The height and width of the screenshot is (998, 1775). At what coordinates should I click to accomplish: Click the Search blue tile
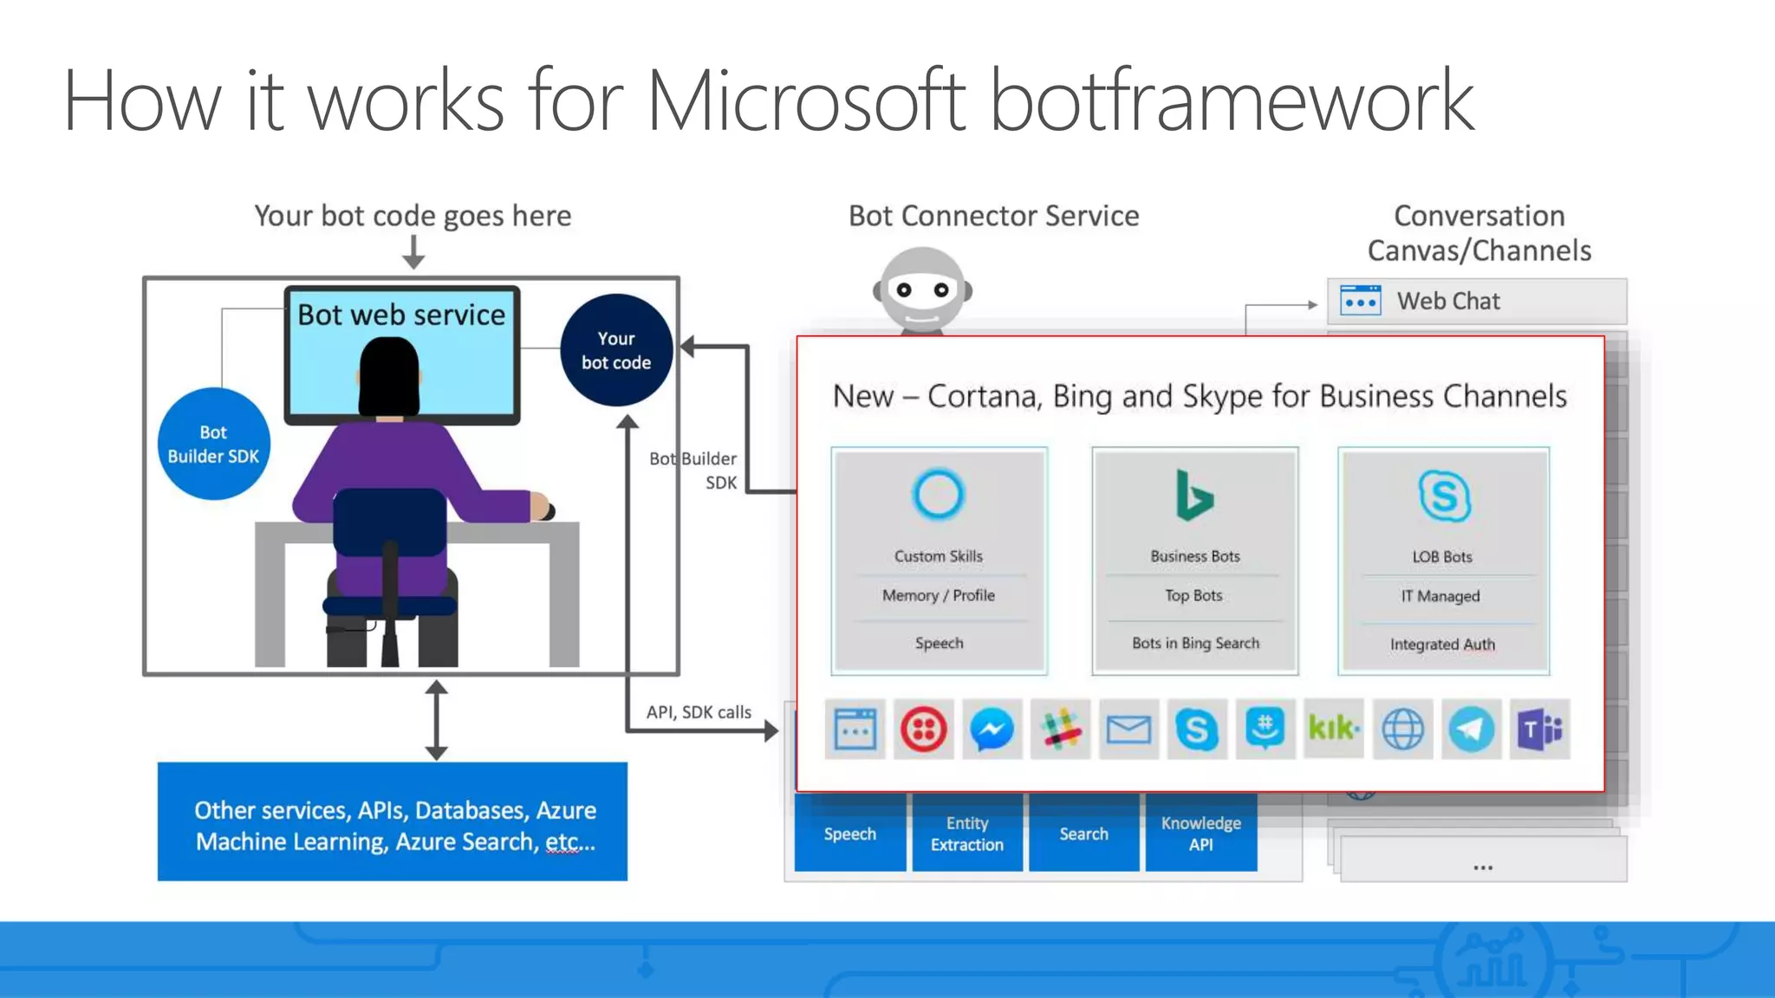(1083, 833)
